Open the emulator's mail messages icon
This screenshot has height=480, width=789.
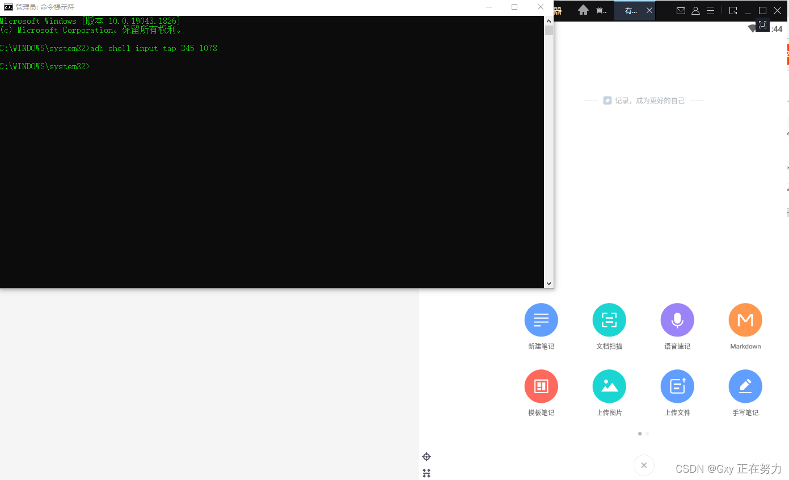[681, 11]
